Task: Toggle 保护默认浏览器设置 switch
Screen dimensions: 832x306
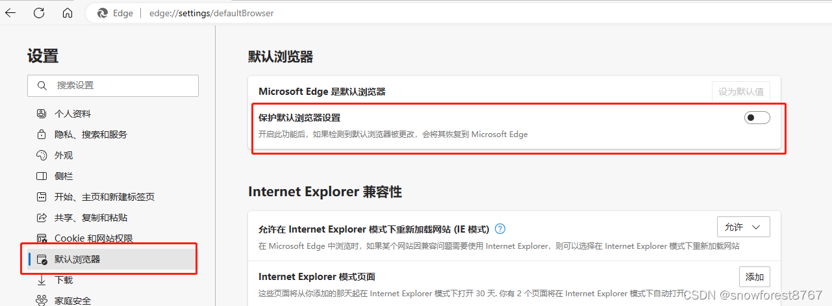Action: 757,118
